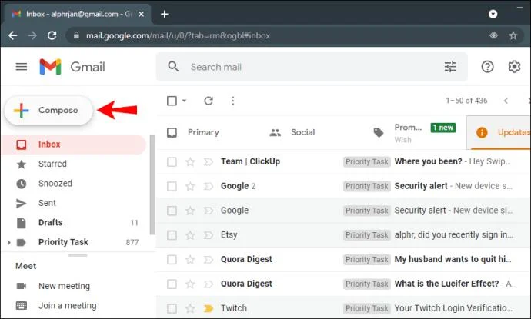Click the site lock icon

[76, 35]
